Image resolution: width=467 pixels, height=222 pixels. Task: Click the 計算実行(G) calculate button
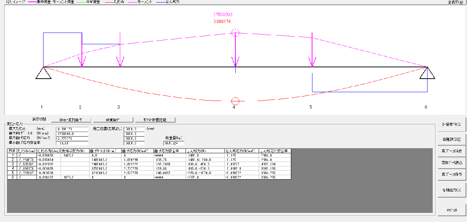451,125
